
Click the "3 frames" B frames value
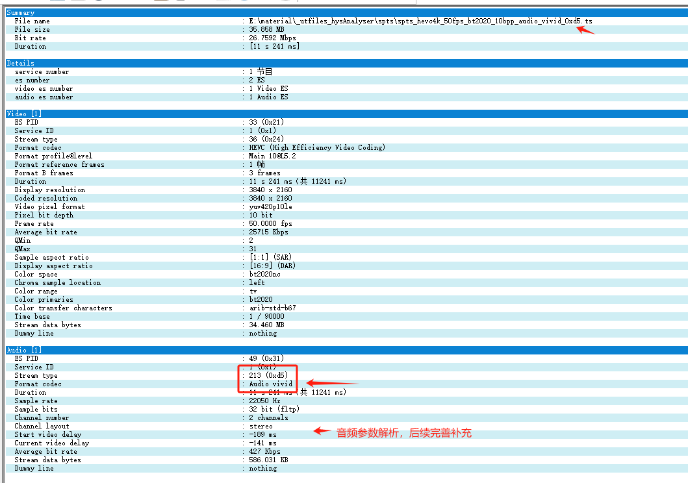click(x=264, y=173)
